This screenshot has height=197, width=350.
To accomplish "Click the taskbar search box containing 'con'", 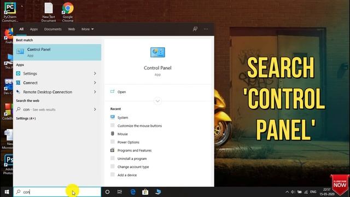I will tap(57, 192).
